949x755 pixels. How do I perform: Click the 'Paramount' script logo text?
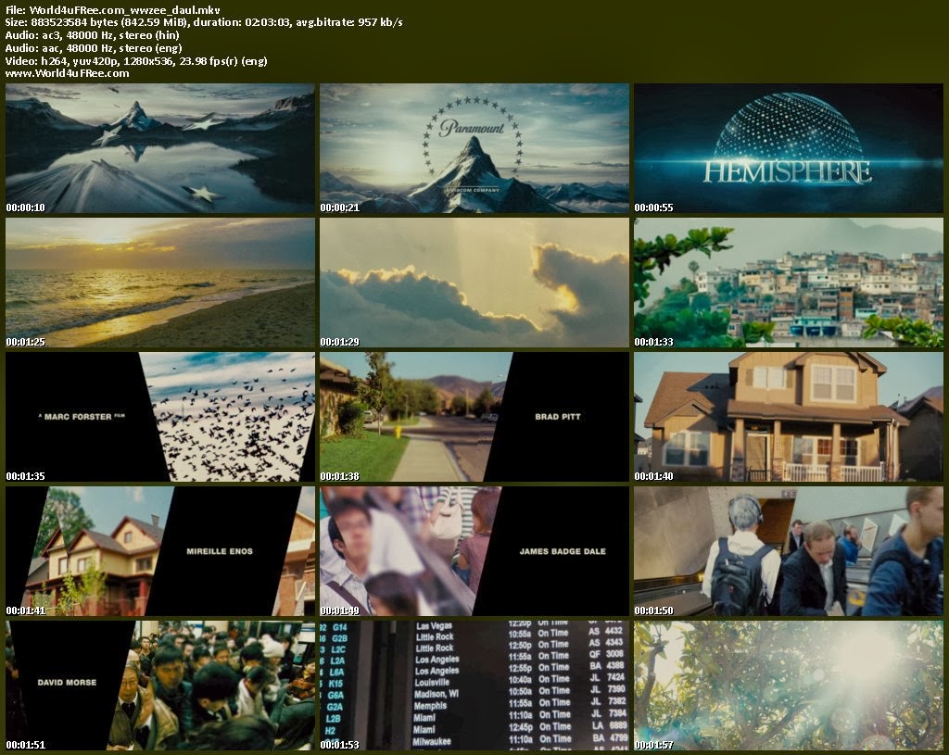(472, 128)
